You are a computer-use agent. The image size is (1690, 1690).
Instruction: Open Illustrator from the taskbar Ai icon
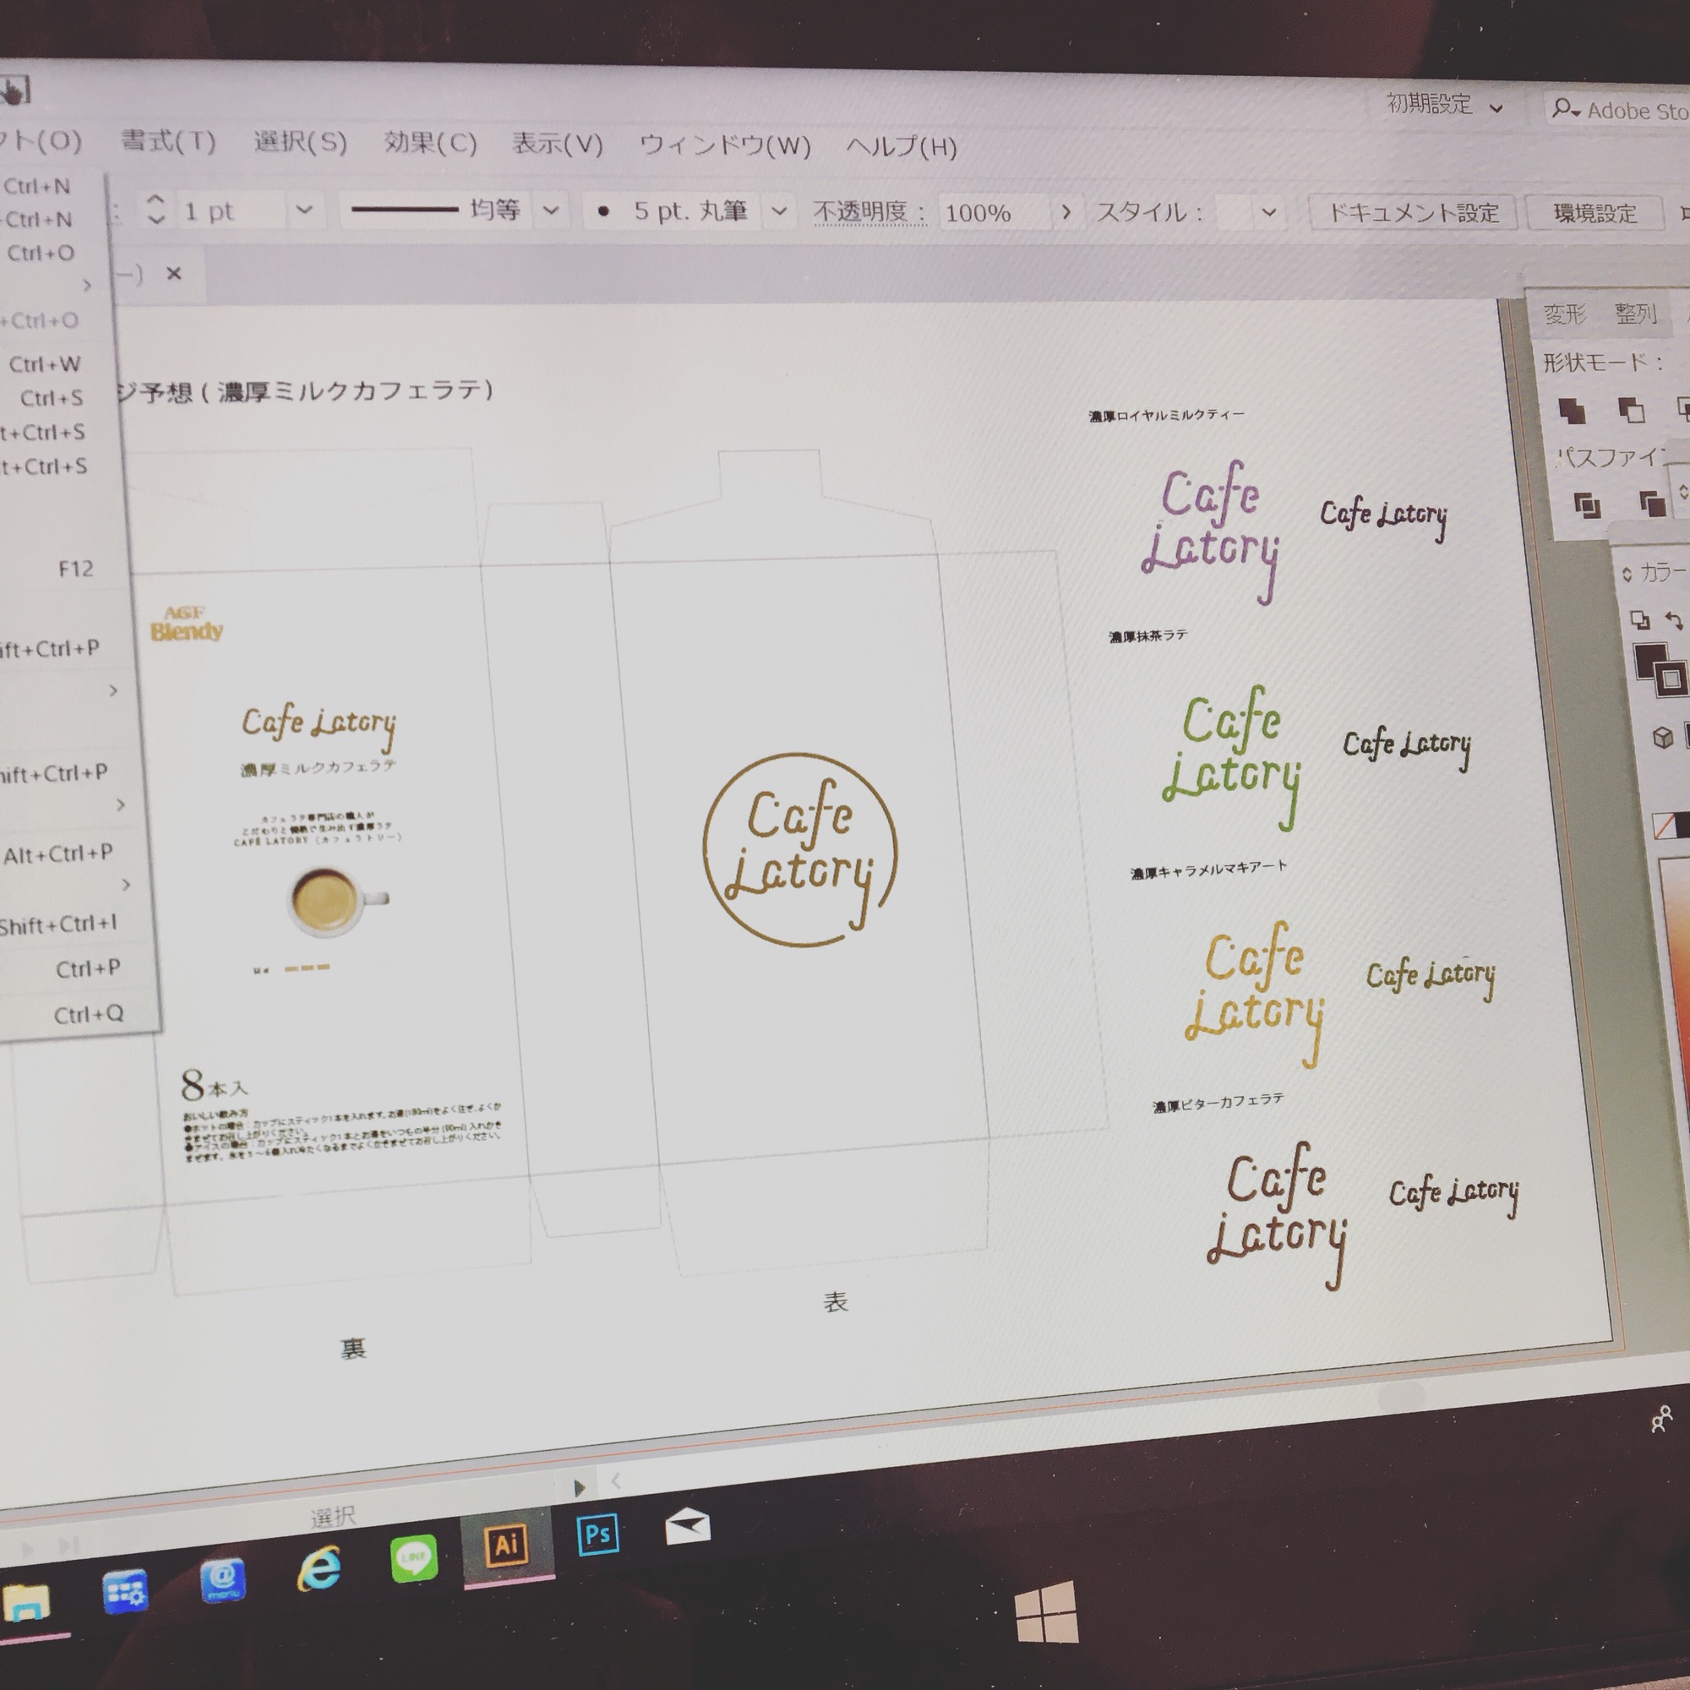pos(507,1546)
